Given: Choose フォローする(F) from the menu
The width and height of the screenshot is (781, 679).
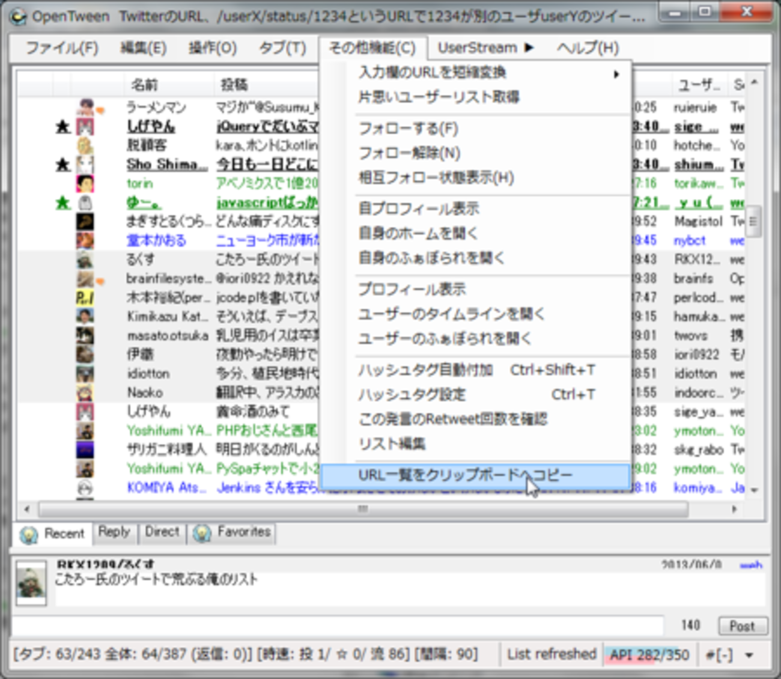Looking at the screenshot, I should pos(409,129).
